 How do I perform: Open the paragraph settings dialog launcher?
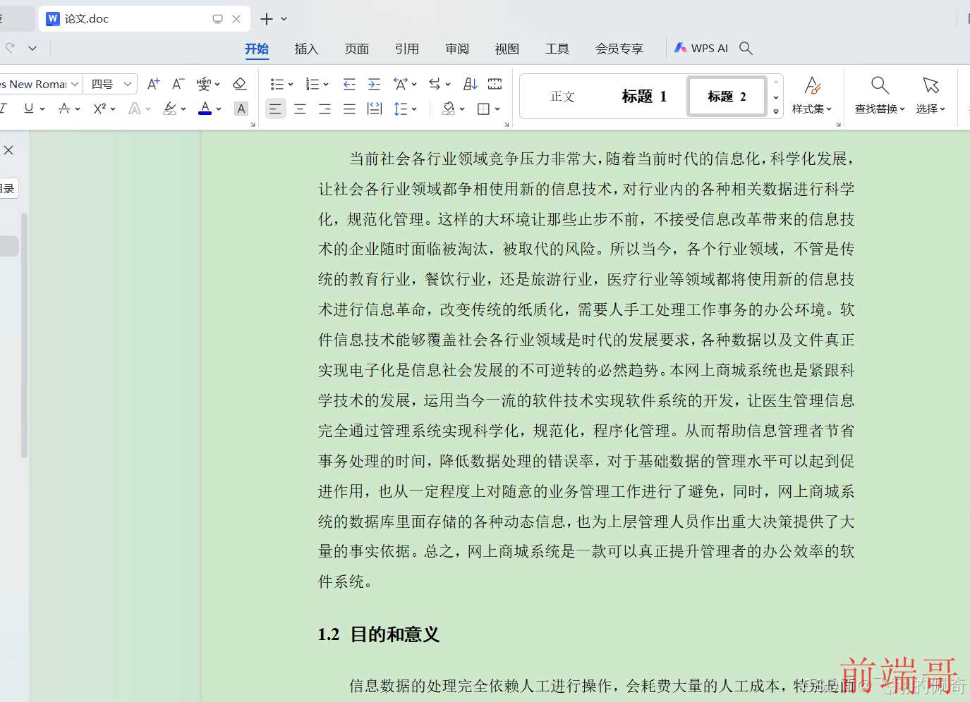pyautogui.click(x=507, y=125)
